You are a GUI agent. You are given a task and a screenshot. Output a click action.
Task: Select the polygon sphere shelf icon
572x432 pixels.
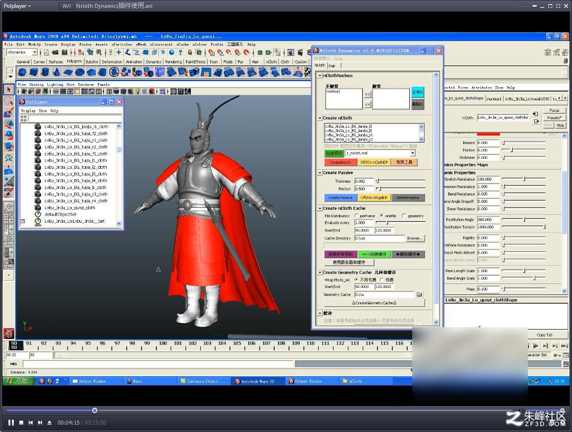pos(22,72)
